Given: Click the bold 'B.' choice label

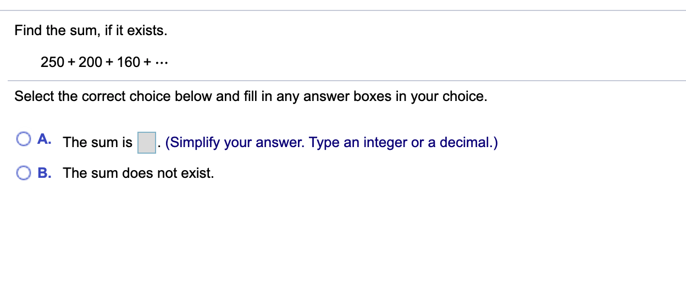Looking at the screenshot, I should click(x=45, y=173).
